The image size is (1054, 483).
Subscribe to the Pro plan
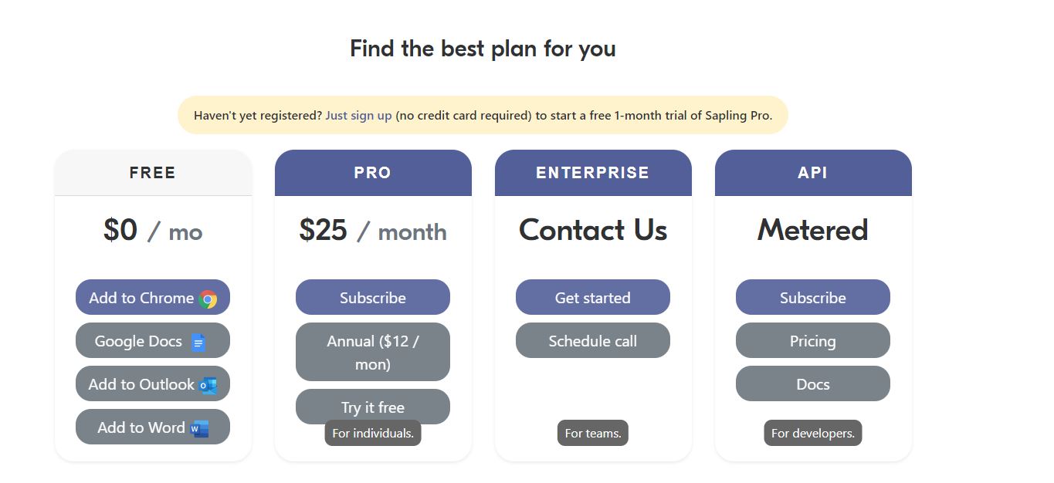point(373,297)
